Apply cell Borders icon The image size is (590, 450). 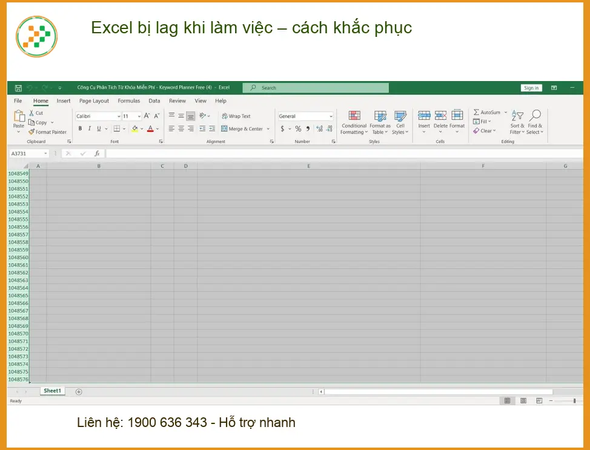click(x=117, y=128)
